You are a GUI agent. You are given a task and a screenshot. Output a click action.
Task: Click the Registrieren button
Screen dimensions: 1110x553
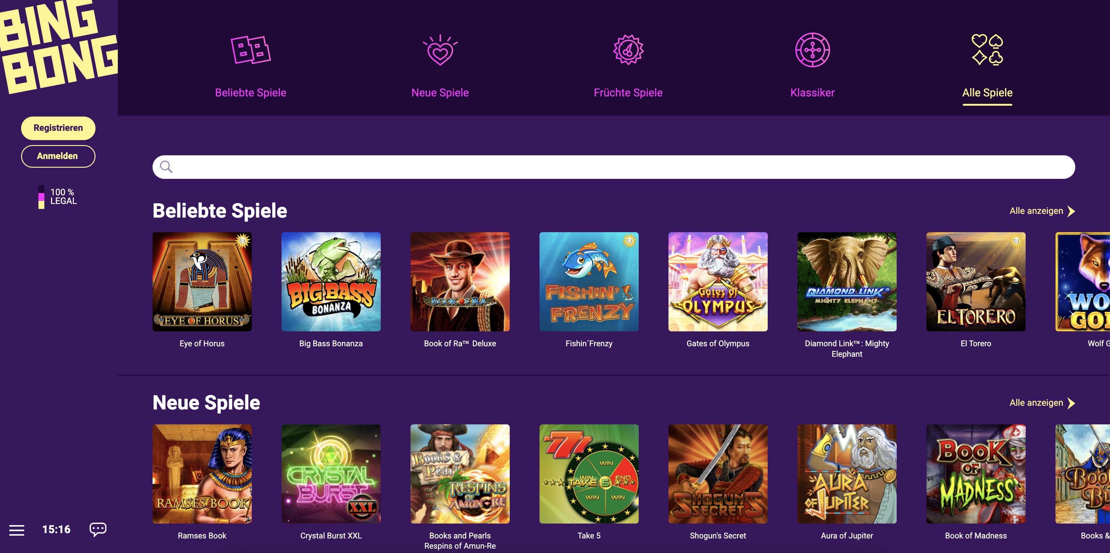(x=58, y=128)
